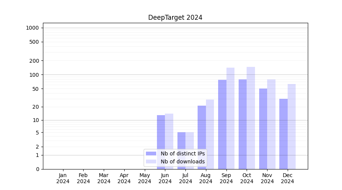Image resolution: width=342 pixels, height=190 pixels.
Task: Click the dark blue distinct IPs legend swatch
Action: coord(151,154)
